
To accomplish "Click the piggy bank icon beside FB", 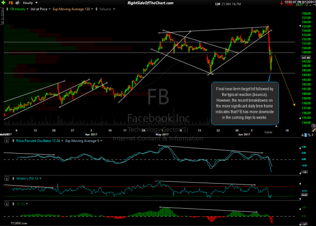I will coord(18,3).
